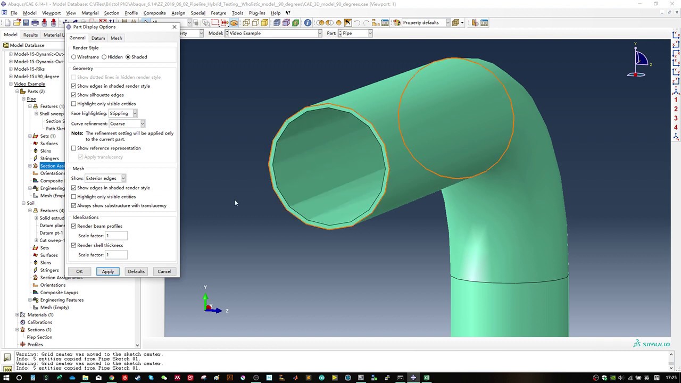Screen dimensions: 681x383
Task: Open the Viewport menu
Action: pos(51,13)
